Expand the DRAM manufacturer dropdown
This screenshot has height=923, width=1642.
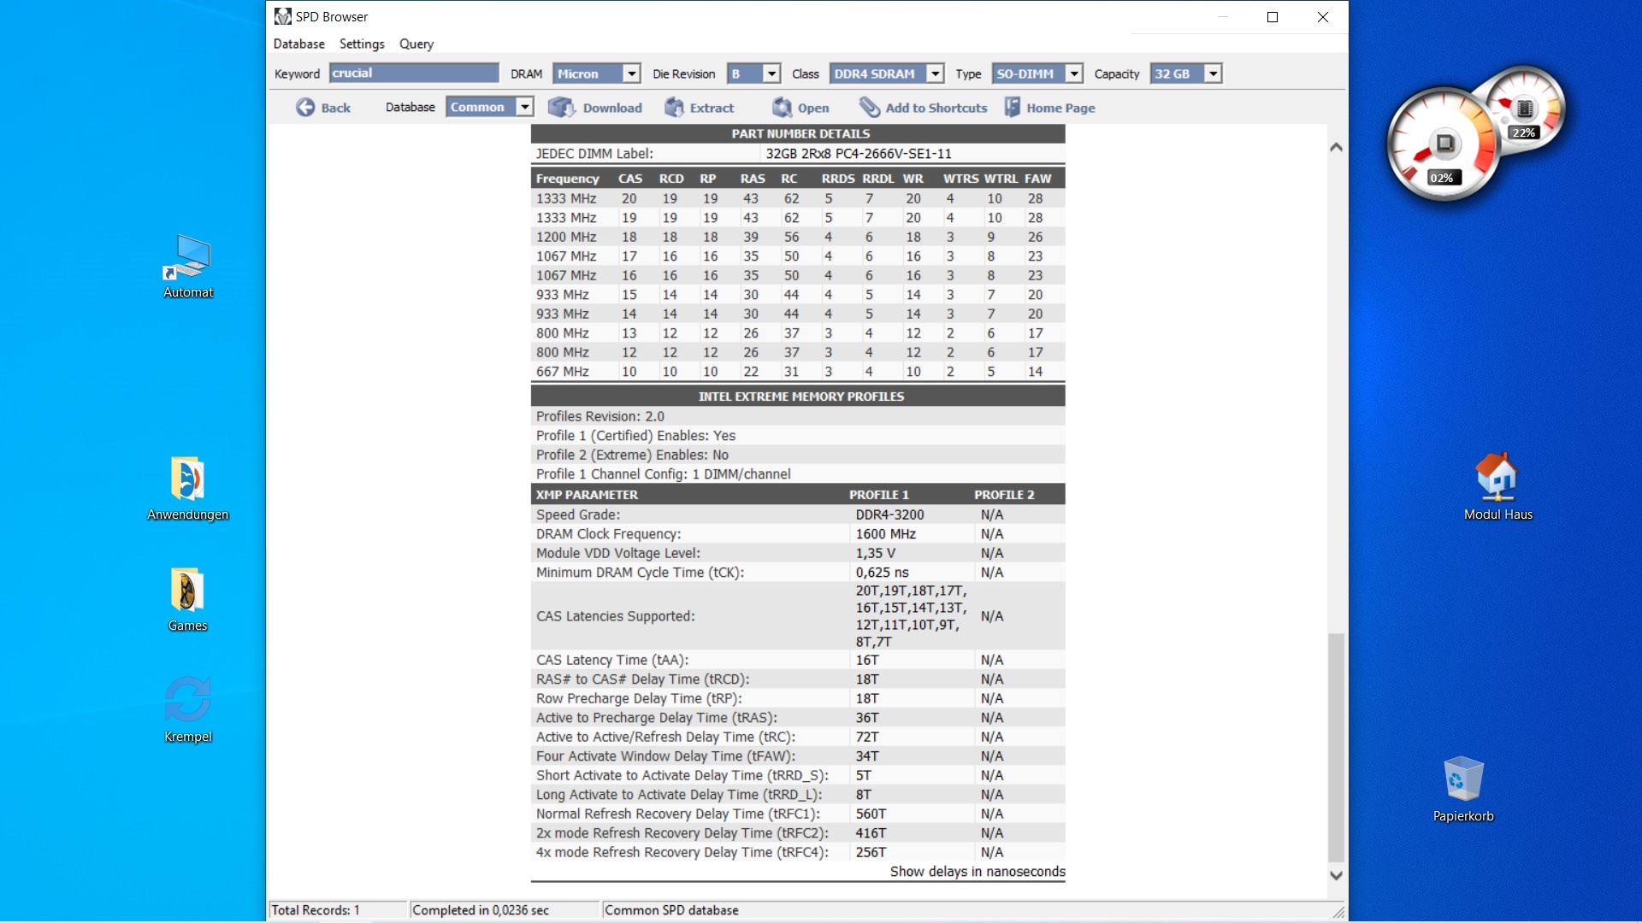pyautogui.click(x=631, y=73)
